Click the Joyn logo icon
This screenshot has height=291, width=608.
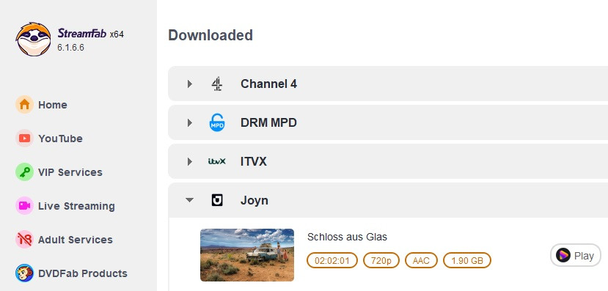(217, 200)
